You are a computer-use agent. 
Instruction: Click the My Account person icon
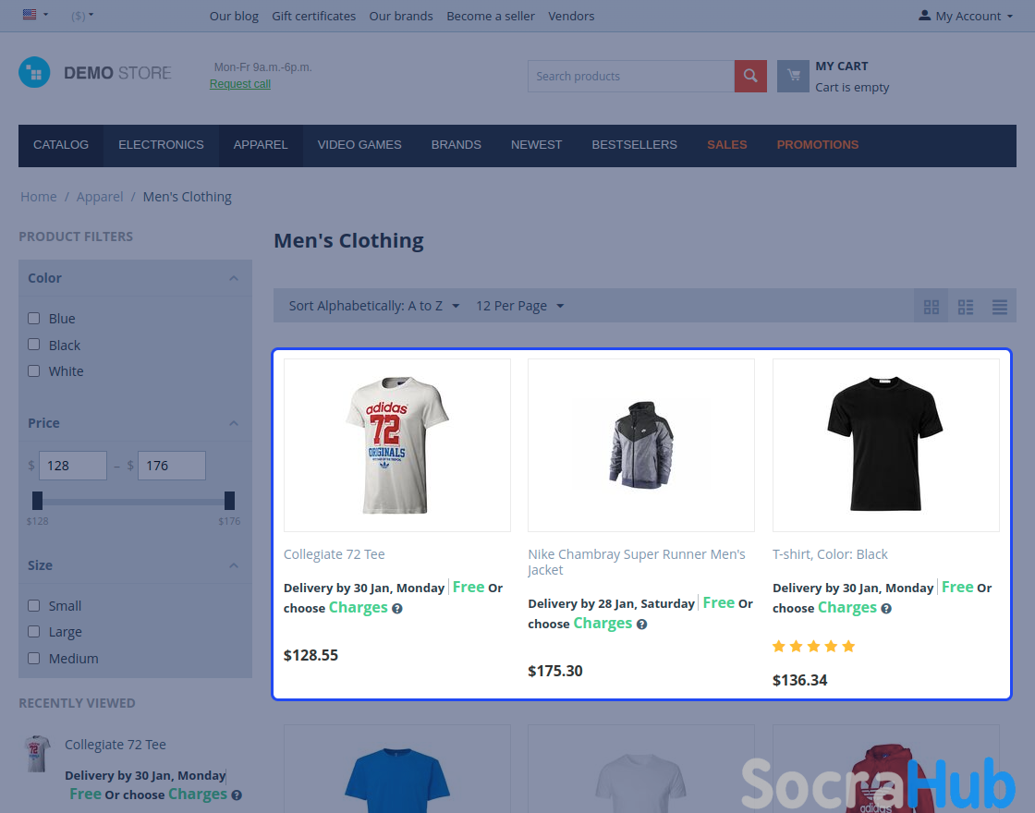pos(924,15)
